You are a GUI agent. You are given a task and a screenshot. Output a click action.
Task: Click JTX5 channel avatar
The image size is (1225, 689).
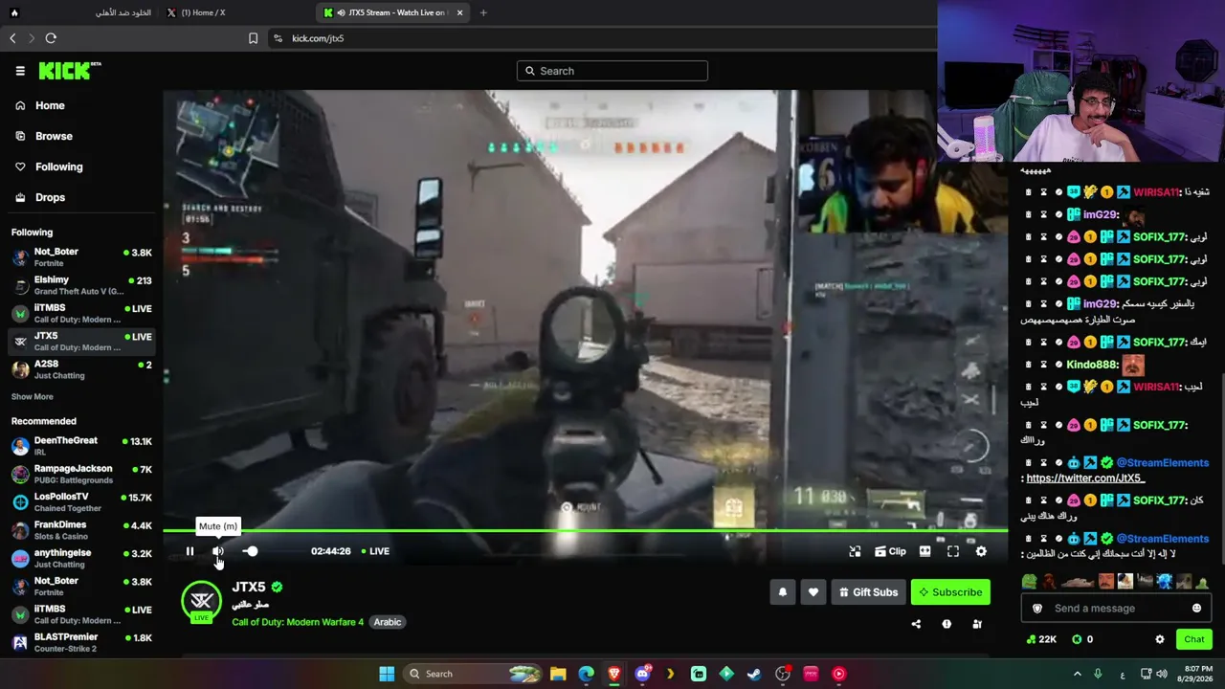pyautogui.click(x=201, y=601)
